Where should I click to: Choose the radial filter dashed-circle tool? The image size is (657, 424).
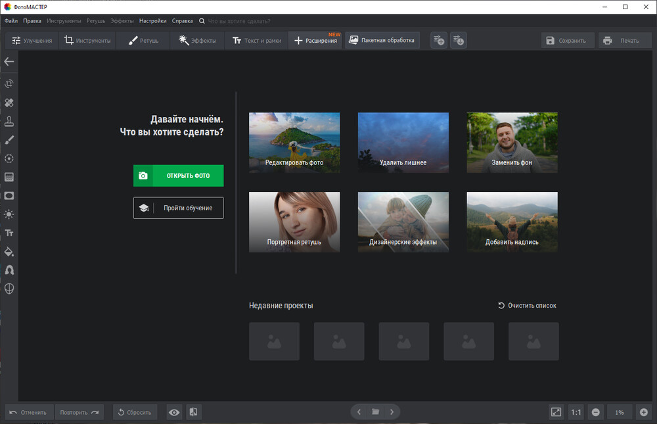9,158
